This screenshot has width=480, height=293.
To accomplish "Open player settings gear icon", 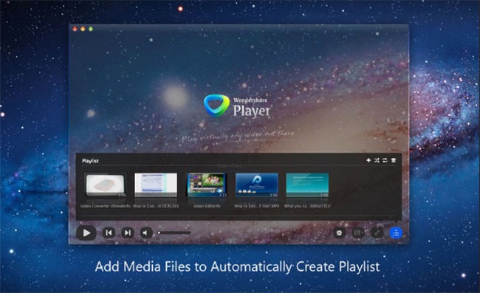I will (339, 232).
